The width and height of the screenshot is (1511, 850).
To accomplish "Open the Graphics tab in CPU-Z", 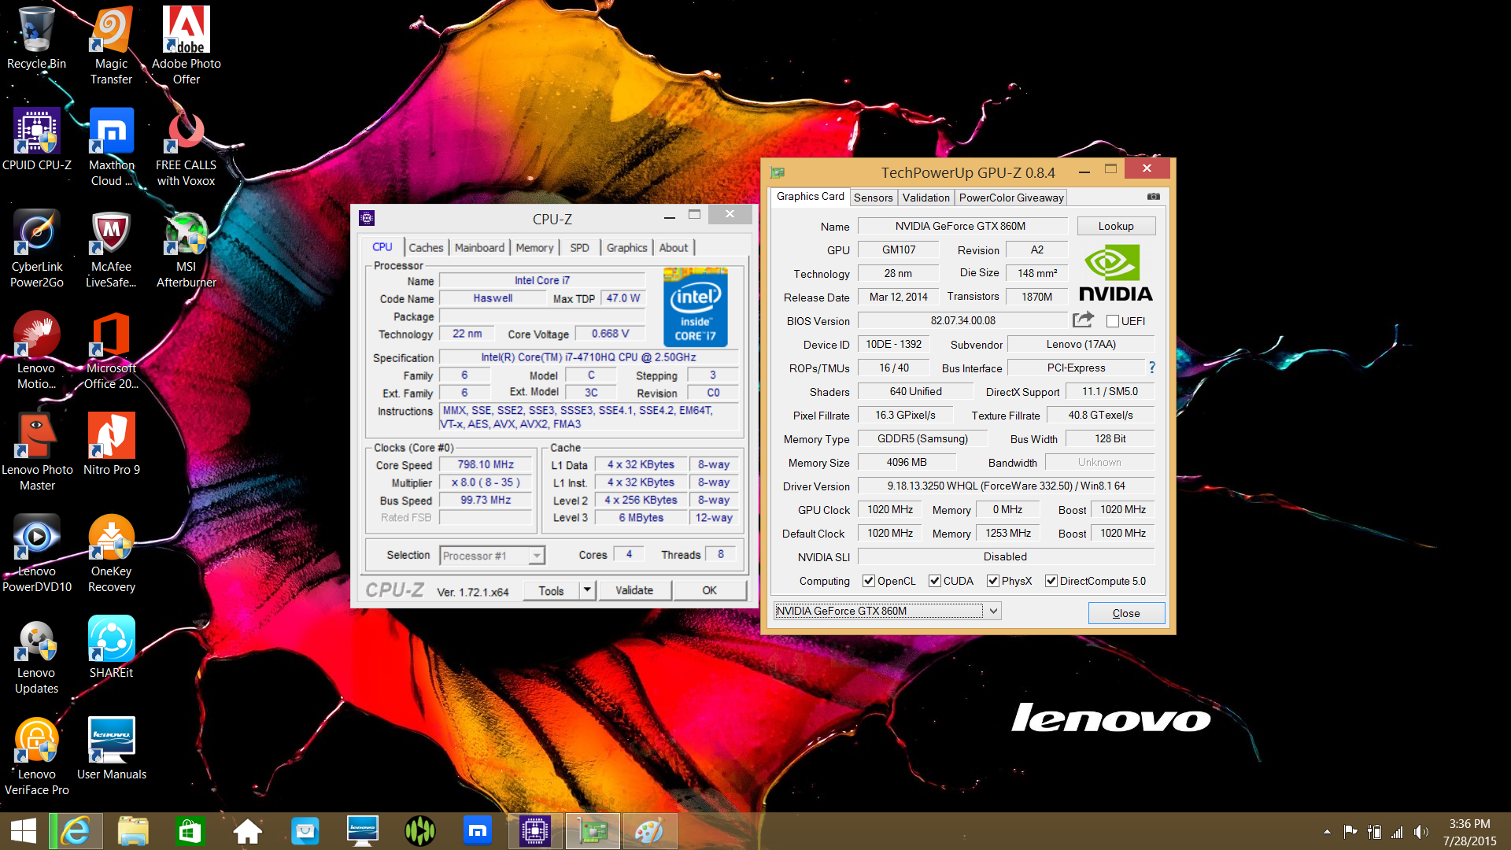I will tap(626, 247).
